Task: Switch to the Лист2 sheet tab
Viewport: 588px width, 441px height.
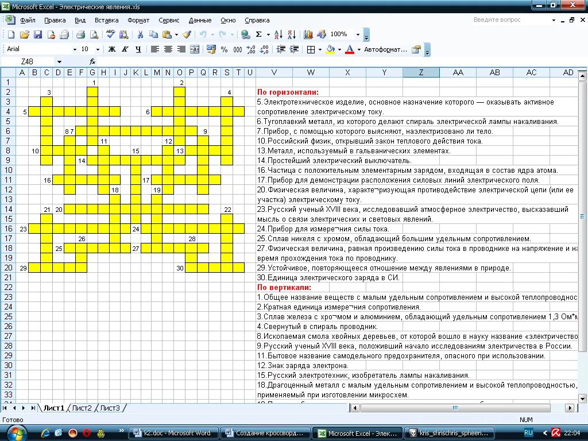Action: click(82, 408)
